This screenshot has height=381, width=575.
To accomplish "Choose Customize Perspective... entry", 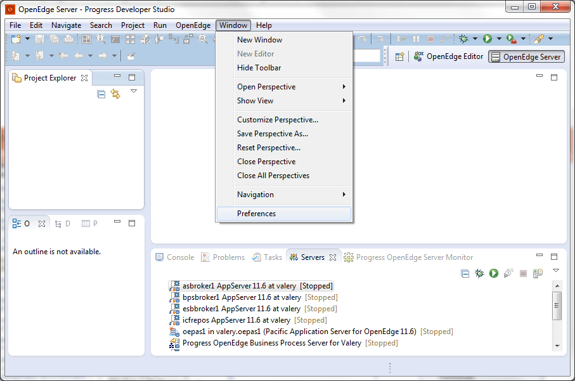I will pos(284,120).
